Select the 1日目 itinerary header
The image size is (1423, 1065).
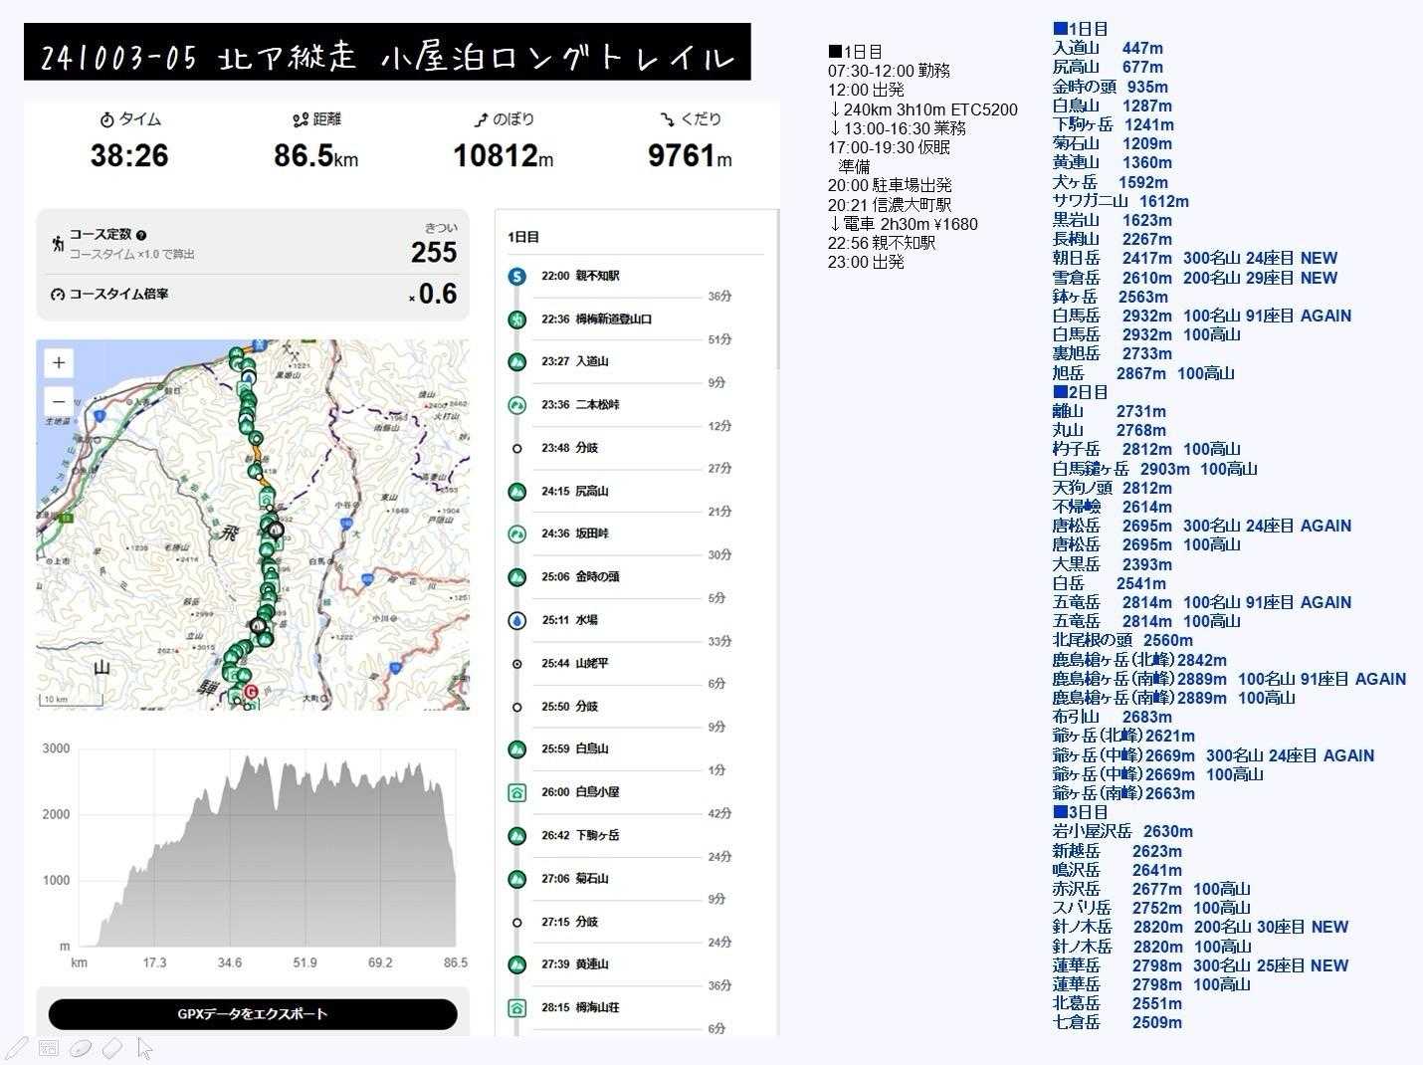coord(523,237)
